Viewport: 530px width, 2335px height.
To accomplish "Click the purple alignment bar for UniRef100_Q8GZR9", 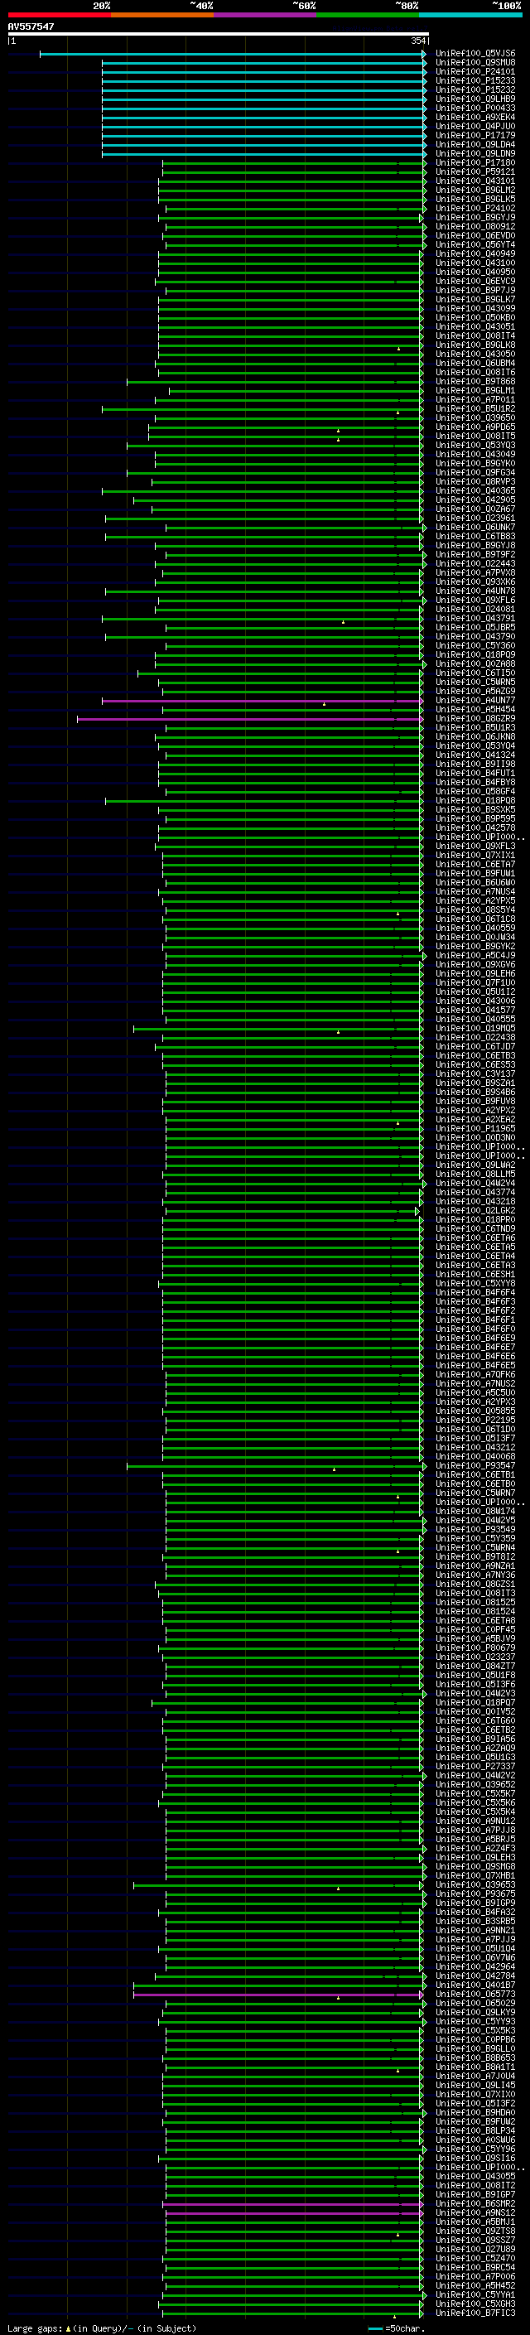I will (250, 719).
